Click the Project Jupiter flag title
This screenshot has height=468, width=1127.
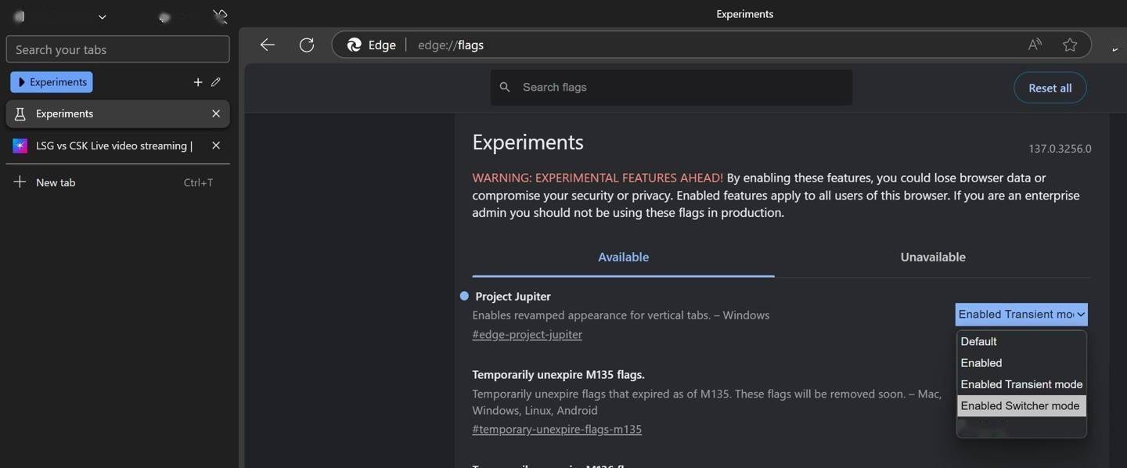click(513, 296)
